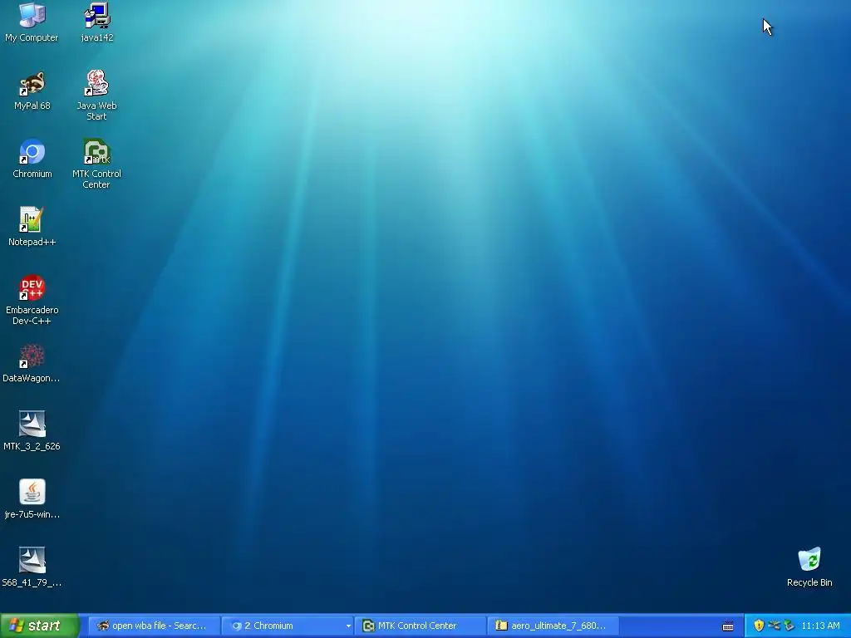Click the 11:13 AM taskbar clock
Viewport: 851px width, 638px height.
(x=820, y=626)
